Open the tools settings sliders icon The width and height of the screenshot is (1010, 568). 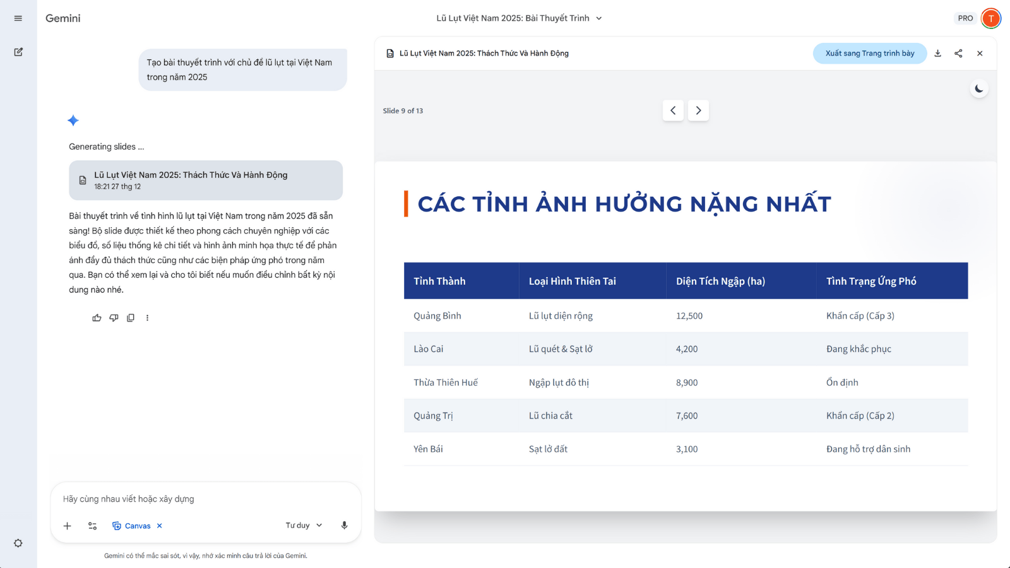click(92, 526)
